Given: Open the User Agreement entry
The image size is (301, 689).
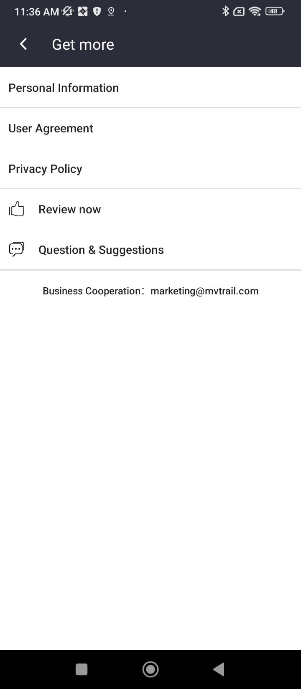Looking at the screenshot, I should [51, 128].
